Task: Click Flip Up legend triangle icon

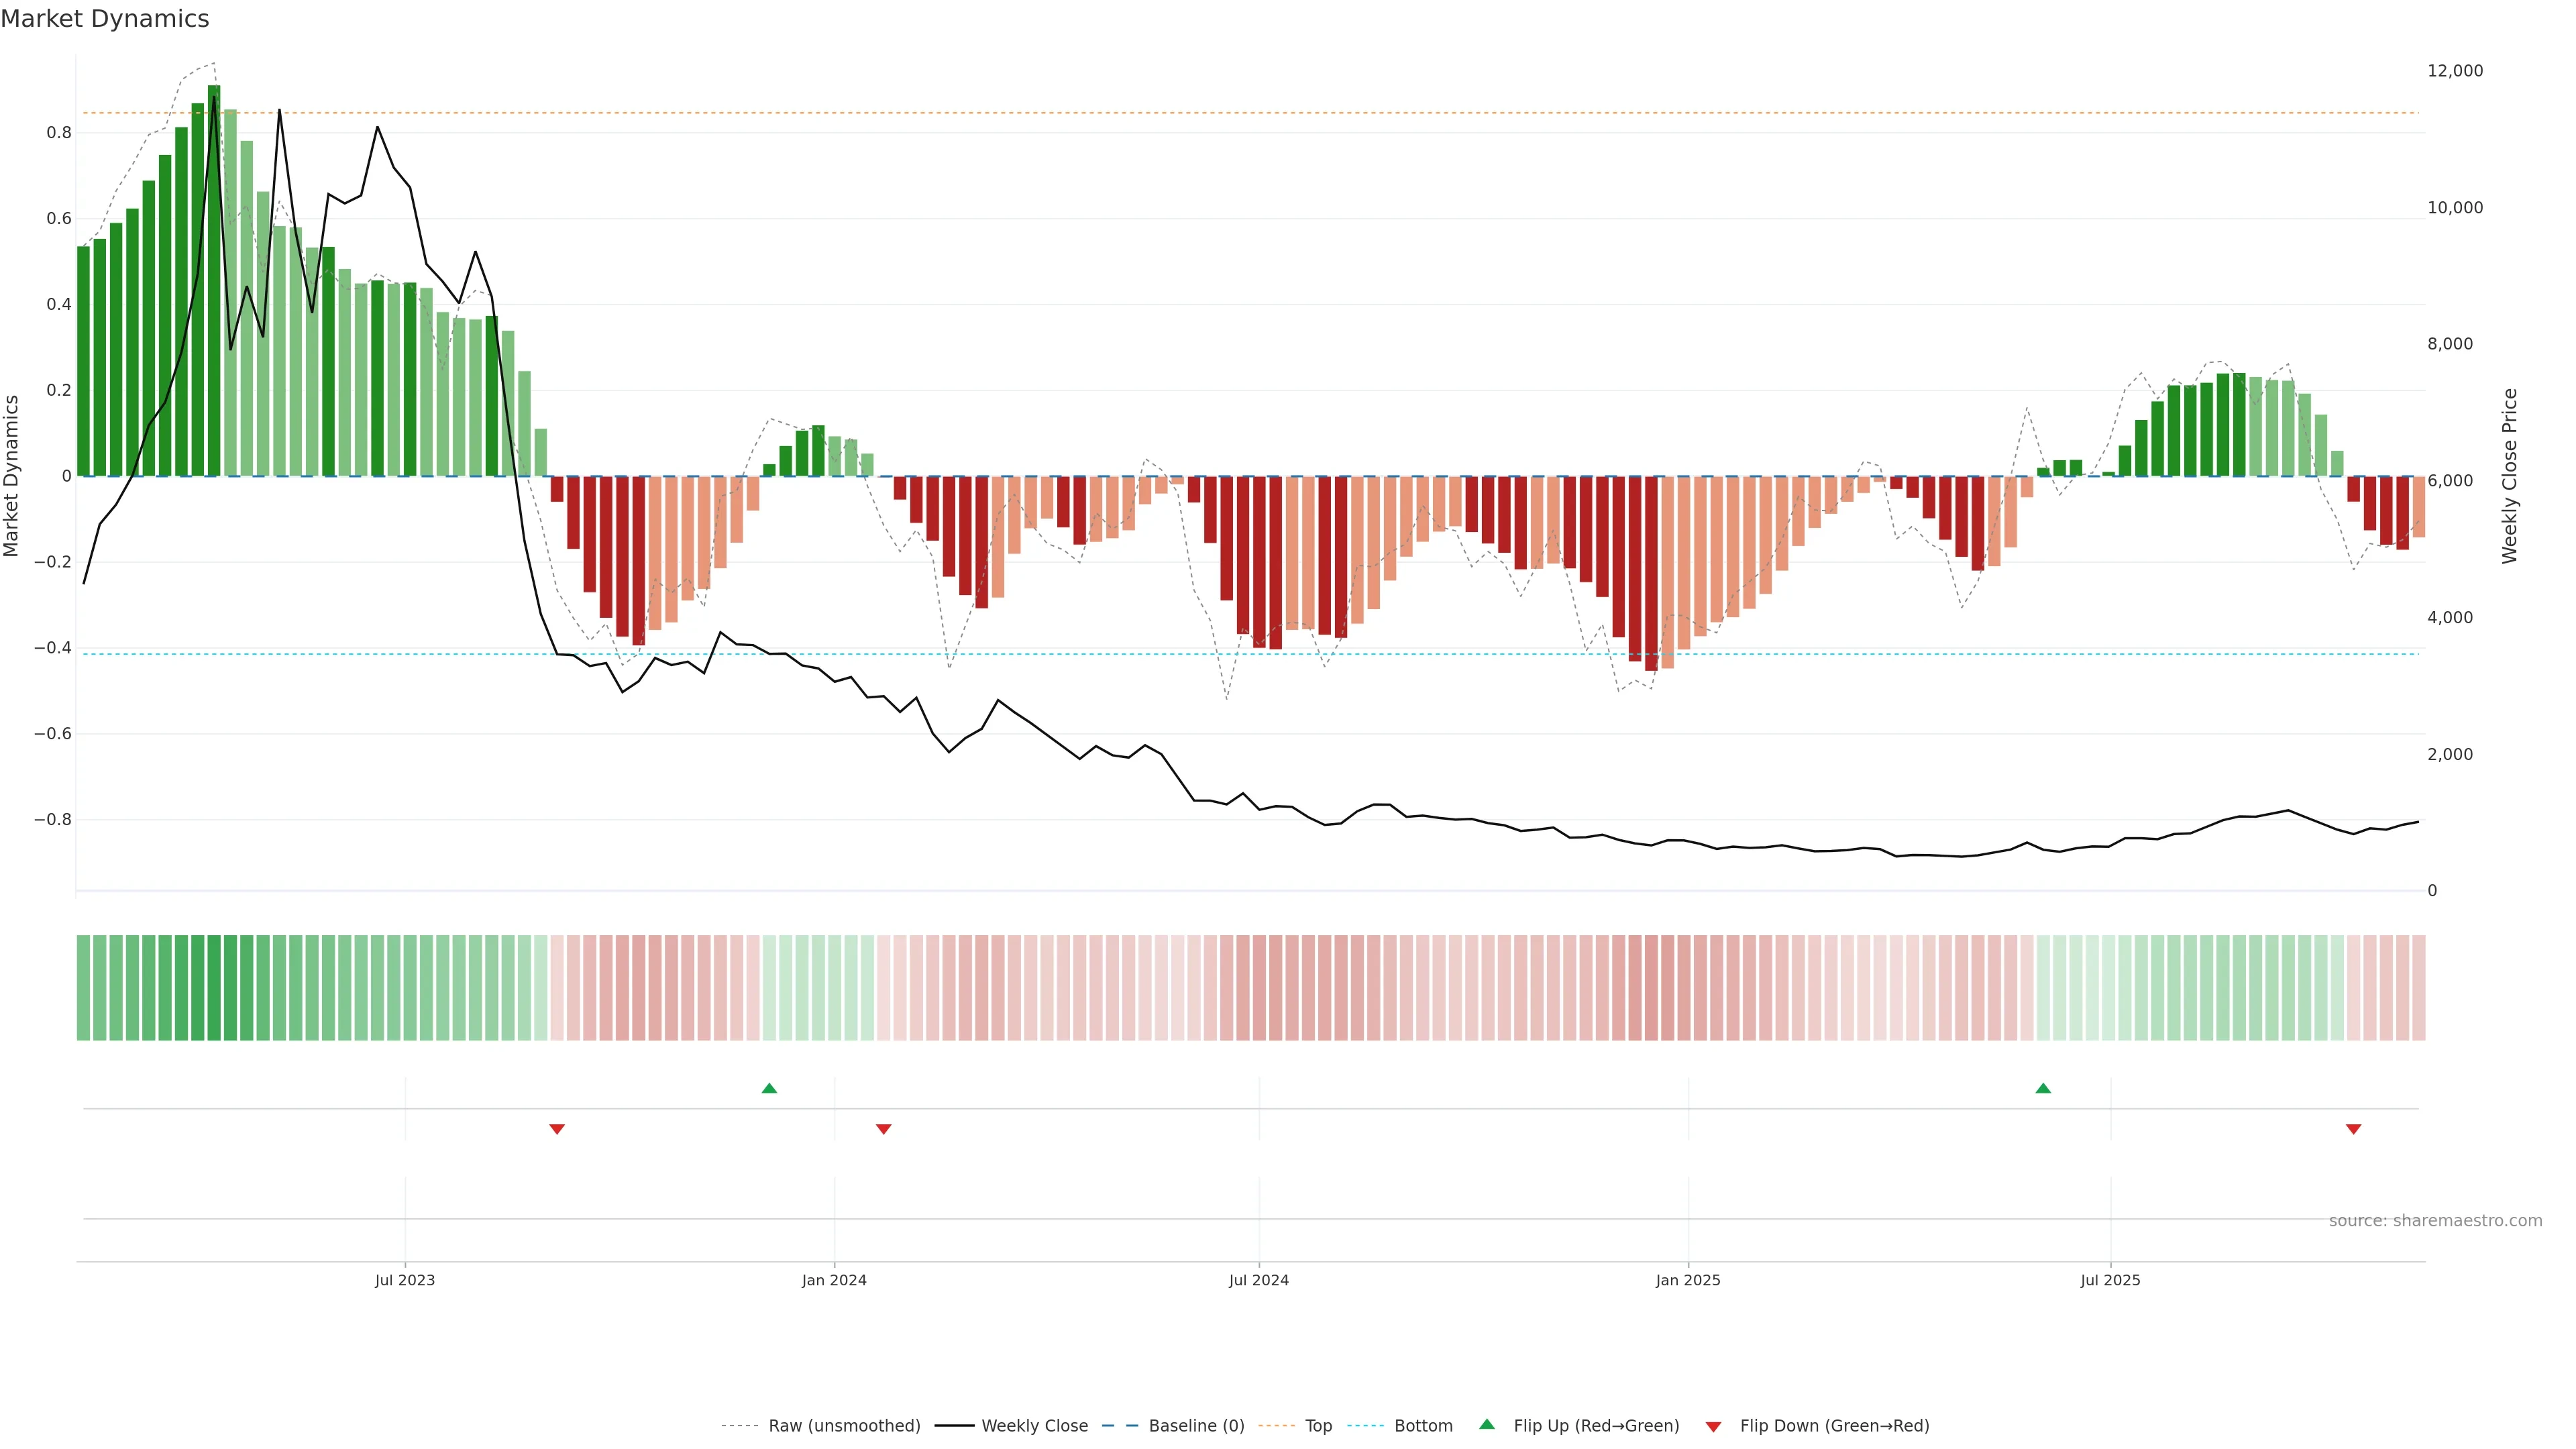Action: [x=1487, y=1424]
